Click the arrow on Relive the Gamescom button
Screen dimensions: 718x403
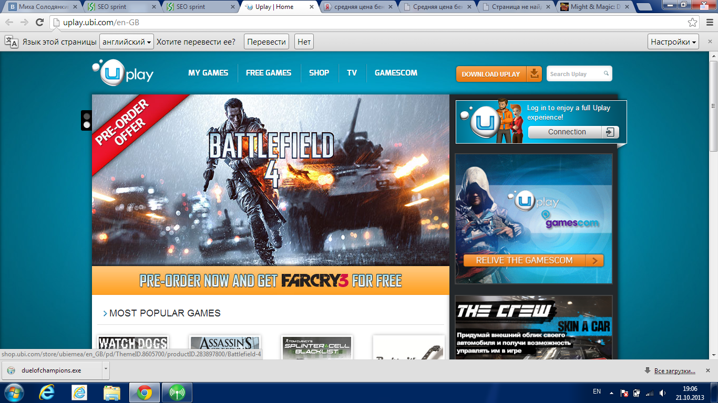click(x=595, y=260)
